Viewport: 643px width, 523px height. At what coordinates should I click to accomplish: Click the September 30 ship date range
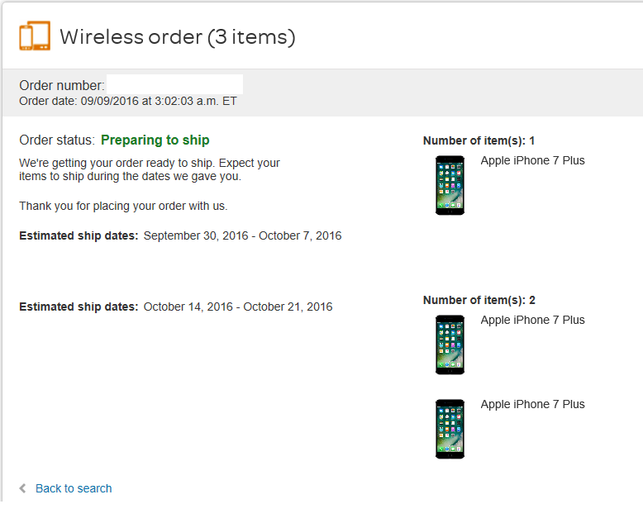pos(242,235)
